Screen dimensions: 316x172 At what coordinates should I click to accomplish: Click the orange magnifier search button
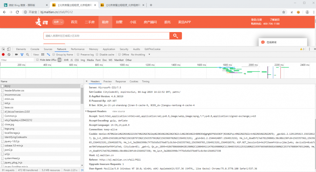tap(175, 36)
